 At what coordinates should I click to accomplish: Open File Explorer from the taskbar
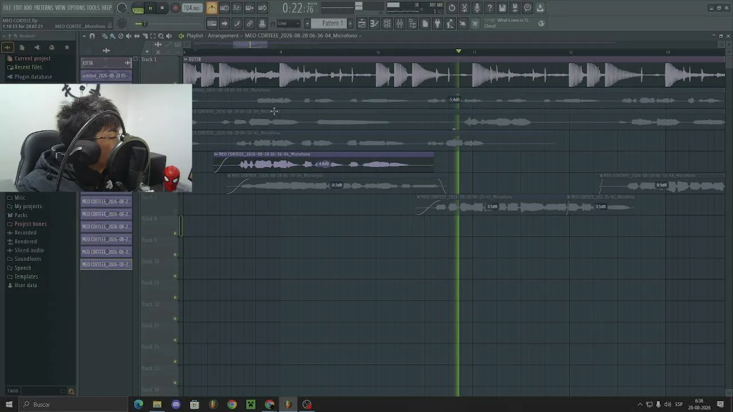point(157,405)
